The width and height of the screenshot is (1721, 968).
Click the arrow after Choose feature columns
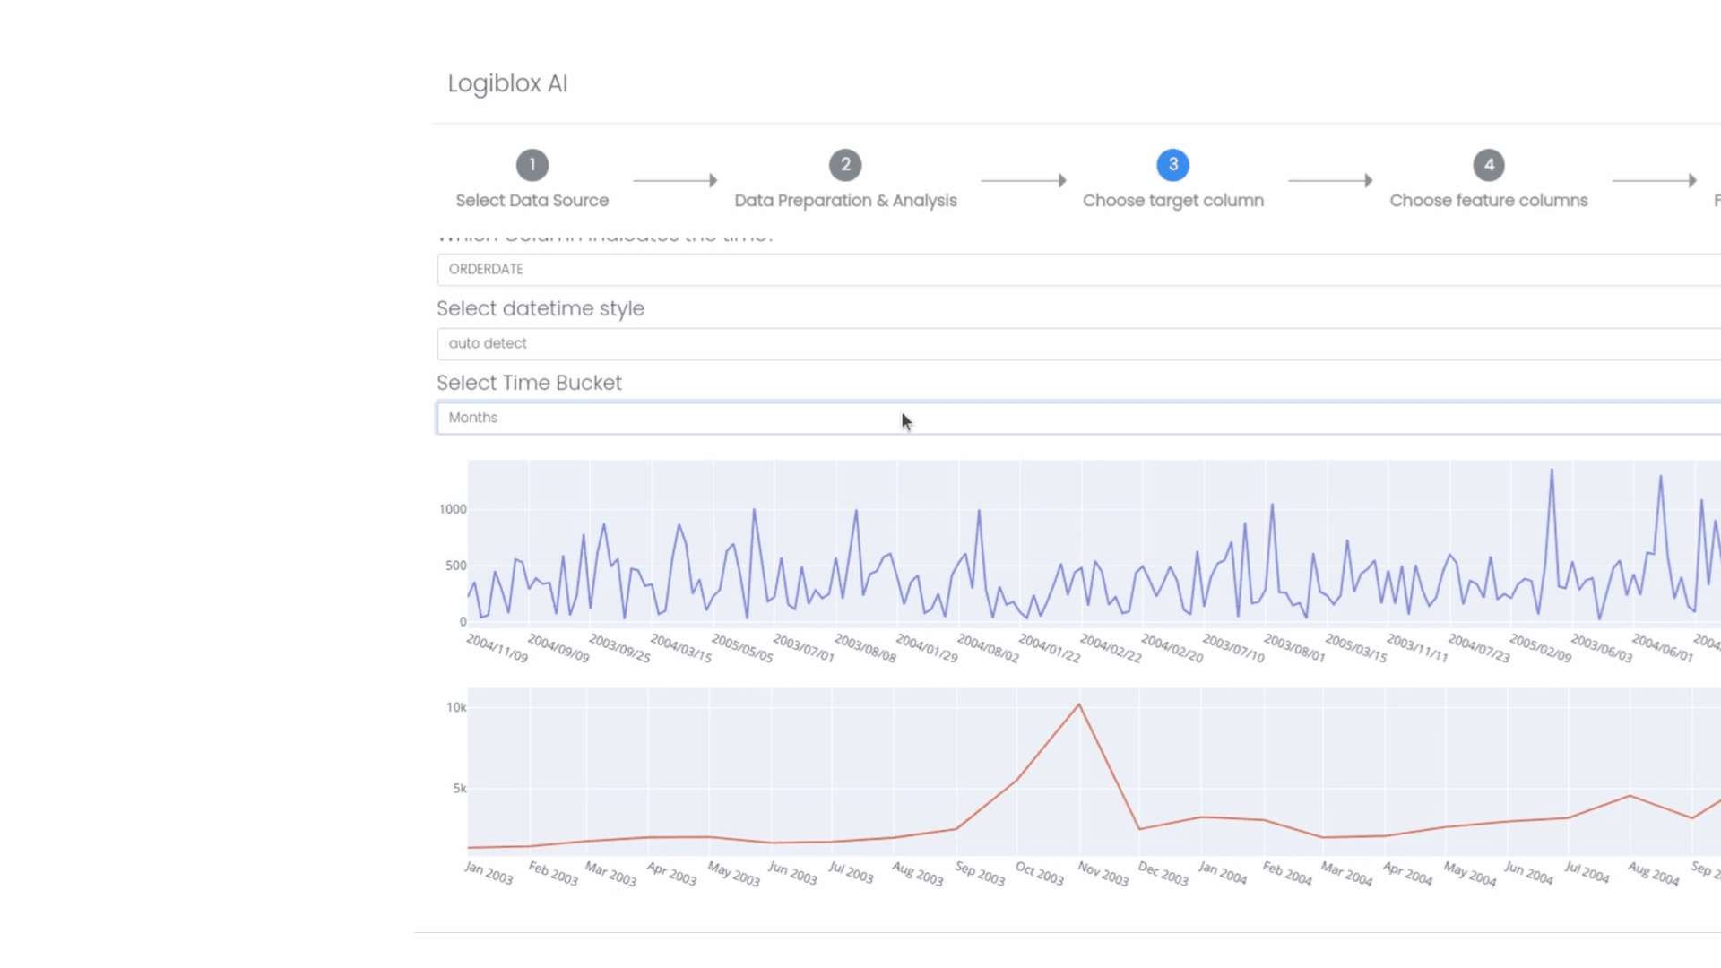tap(1654, 180)
